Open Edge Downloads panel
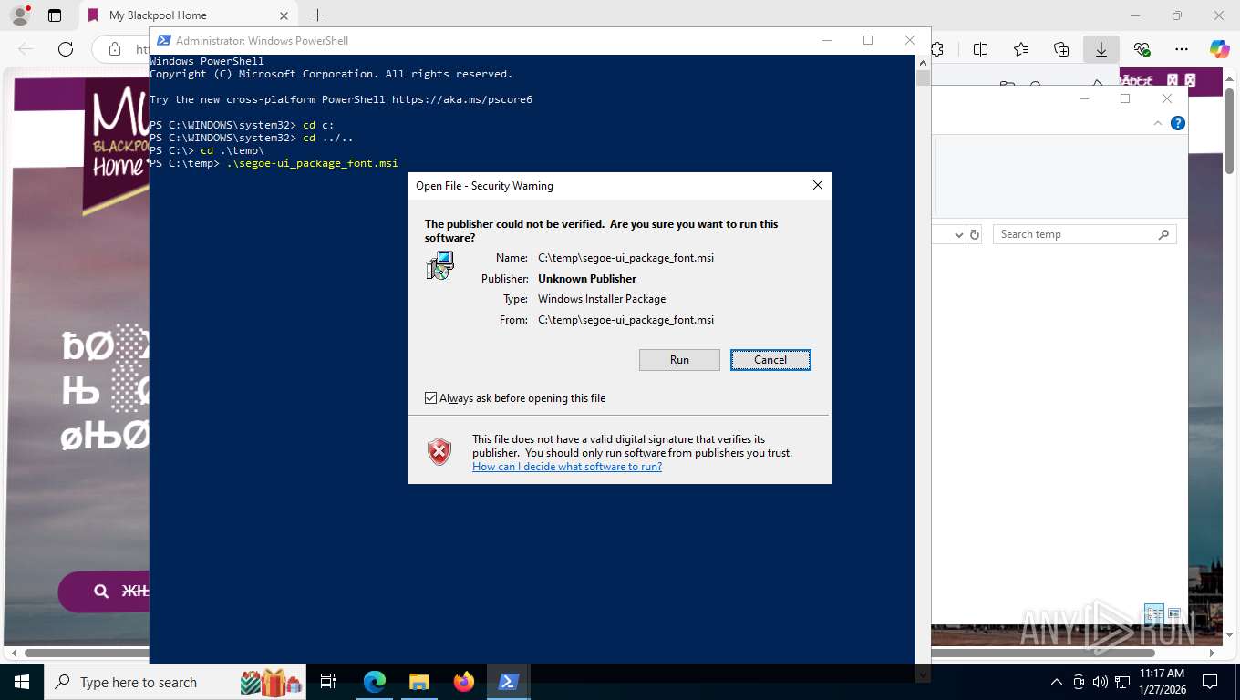This screenshot has width=1240, height=700. (1101, 49)
